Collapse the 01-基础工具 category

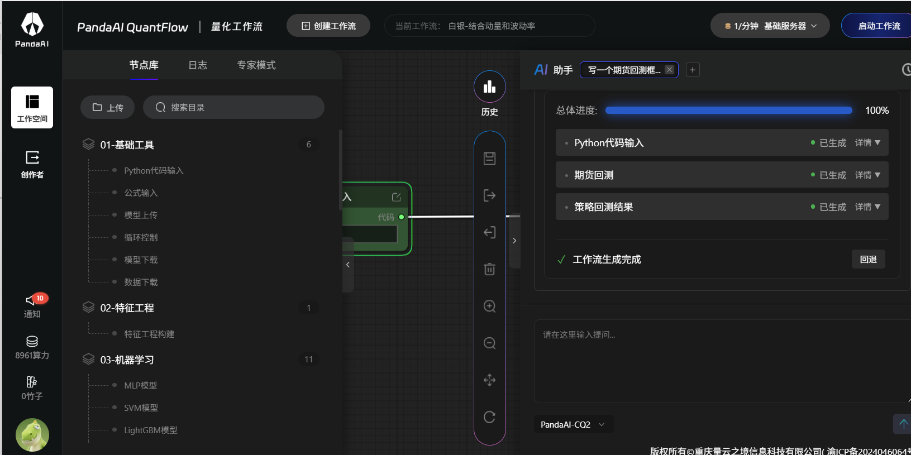pyautogui.click(x=127, y=145)
